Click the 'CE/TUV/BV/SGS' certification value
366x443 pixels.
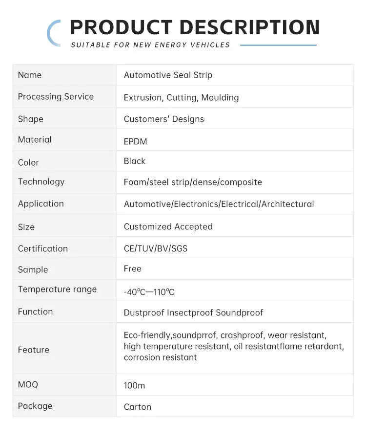pos(155,248)
